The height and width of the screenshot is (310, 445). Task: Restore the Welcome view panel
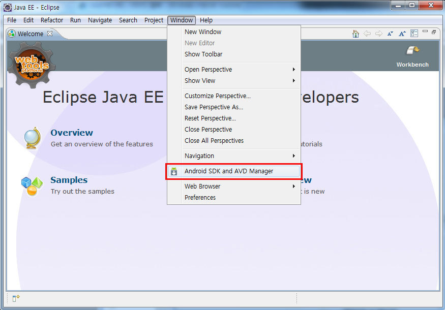click(x=434, y=32)
